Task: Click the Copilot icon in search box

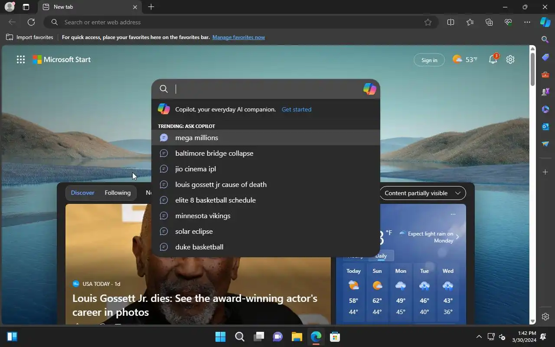Action: (x=369, y=89)
